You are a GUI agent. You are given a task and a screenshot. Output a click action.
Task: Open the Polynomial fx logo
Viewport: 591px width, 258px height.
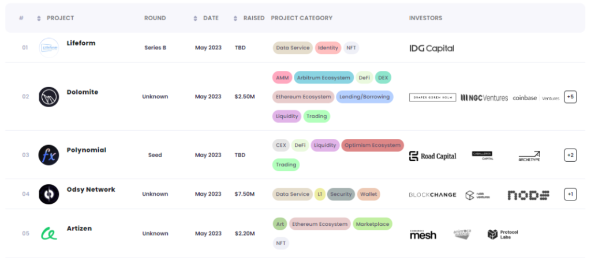click(x=48, y=155)
